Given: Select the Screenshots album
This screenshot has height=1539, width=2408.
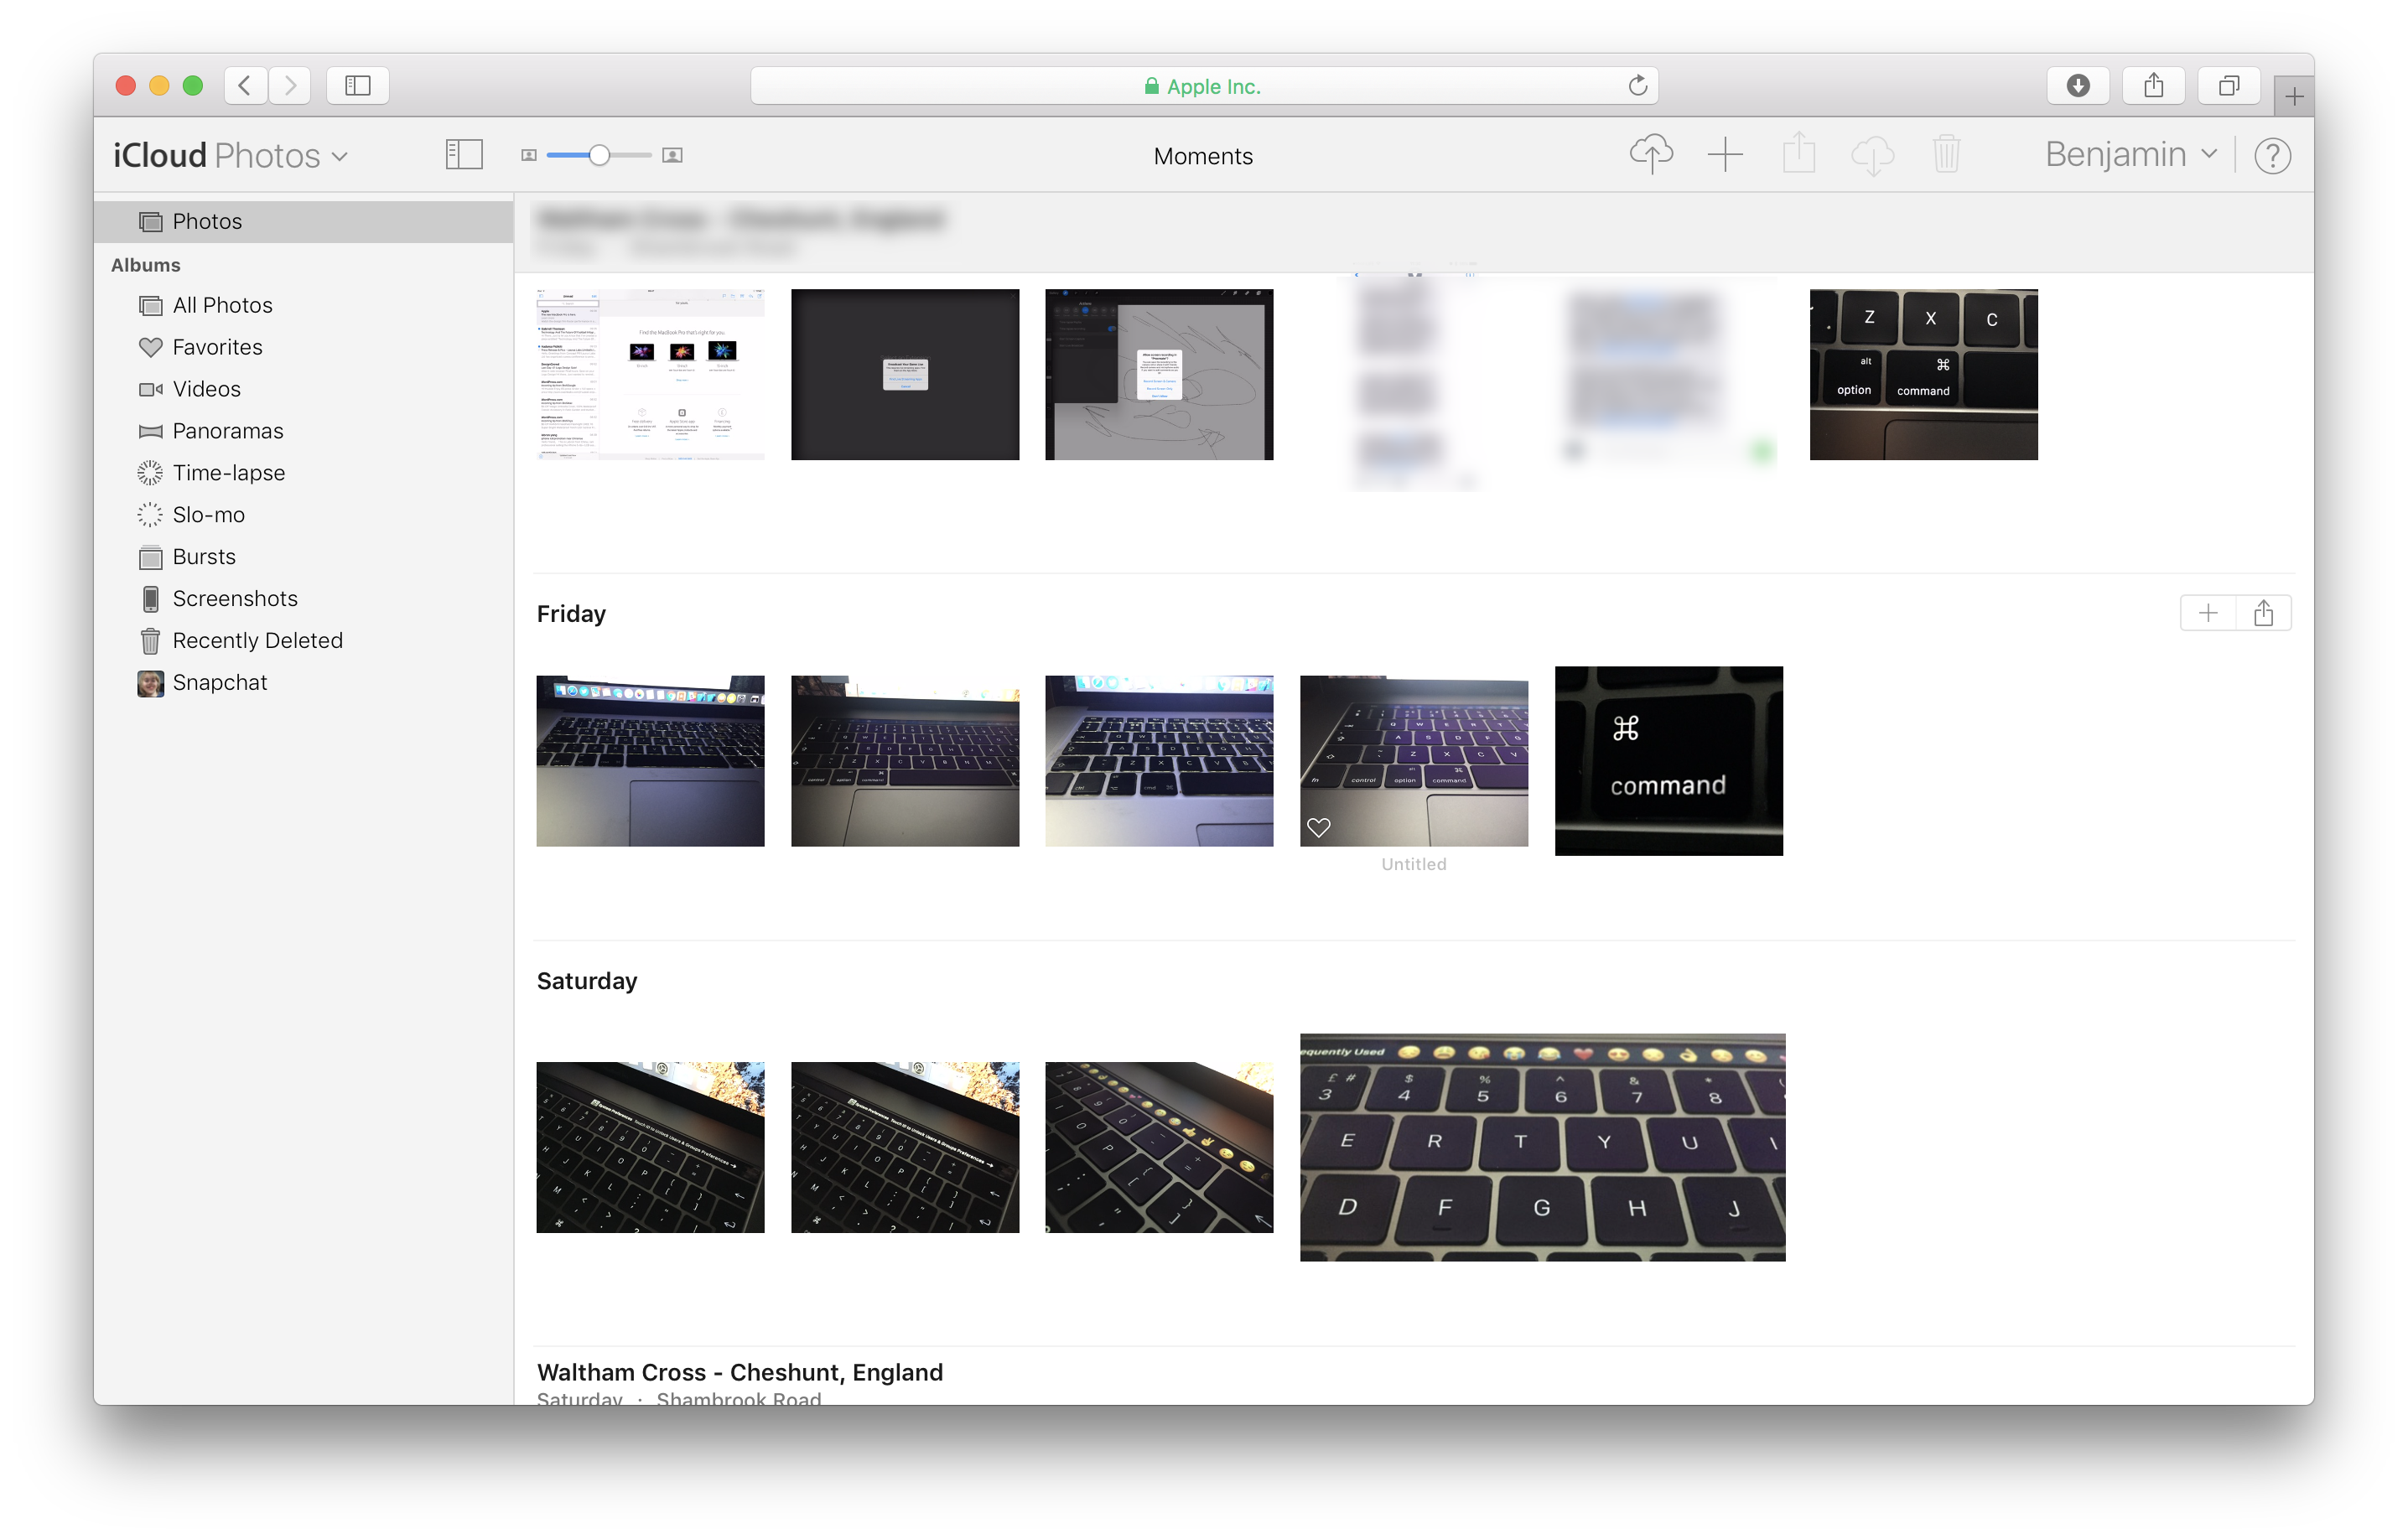Looking at the screenshot, I should (x=236, y=598).
